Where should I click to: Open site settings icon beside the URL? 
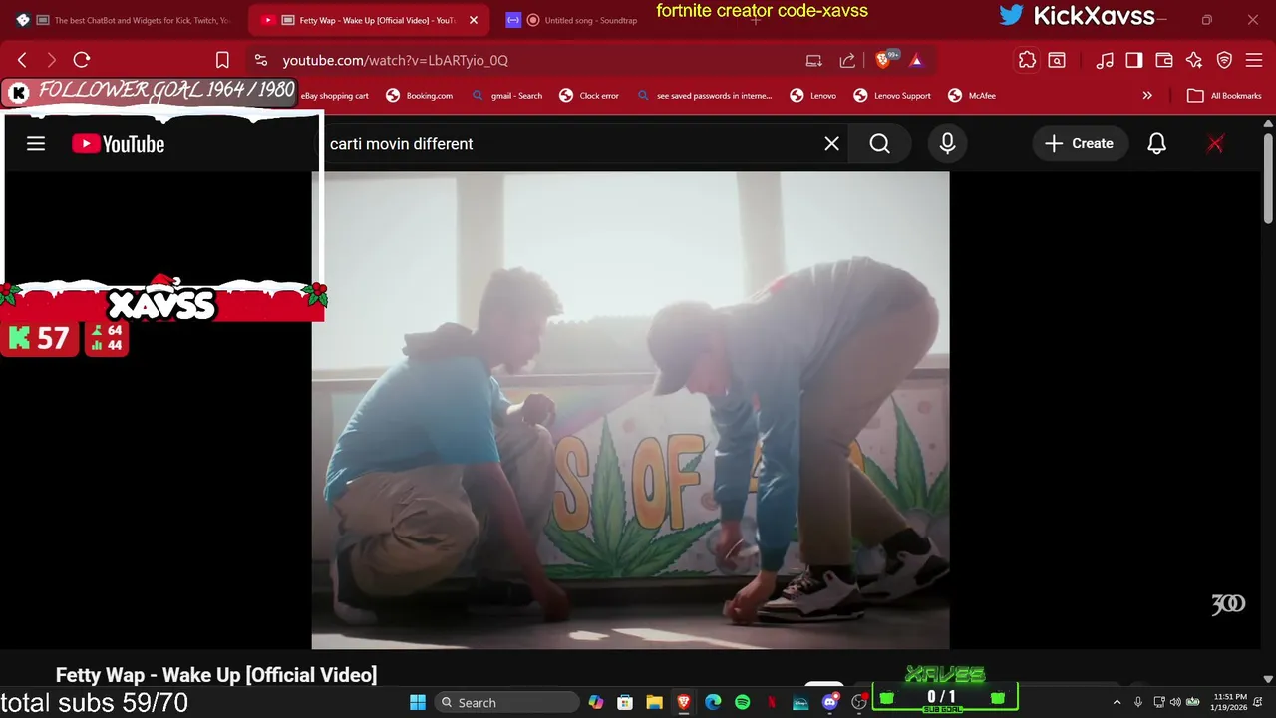(x=260, y=60)
